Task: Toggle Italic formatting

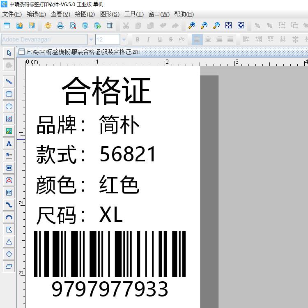Action: pyautogui.click(x=149, y=39)
